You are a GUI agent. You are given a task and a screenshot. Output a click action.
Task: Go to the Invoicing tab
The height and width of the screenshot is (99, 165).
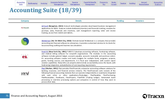click(44, 3)
